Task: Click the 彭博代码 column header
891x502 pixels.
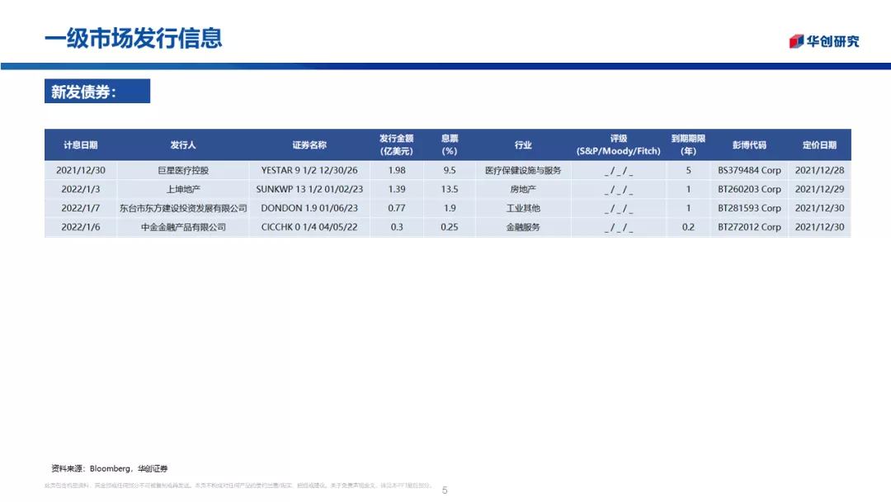Action: [749, 145]
